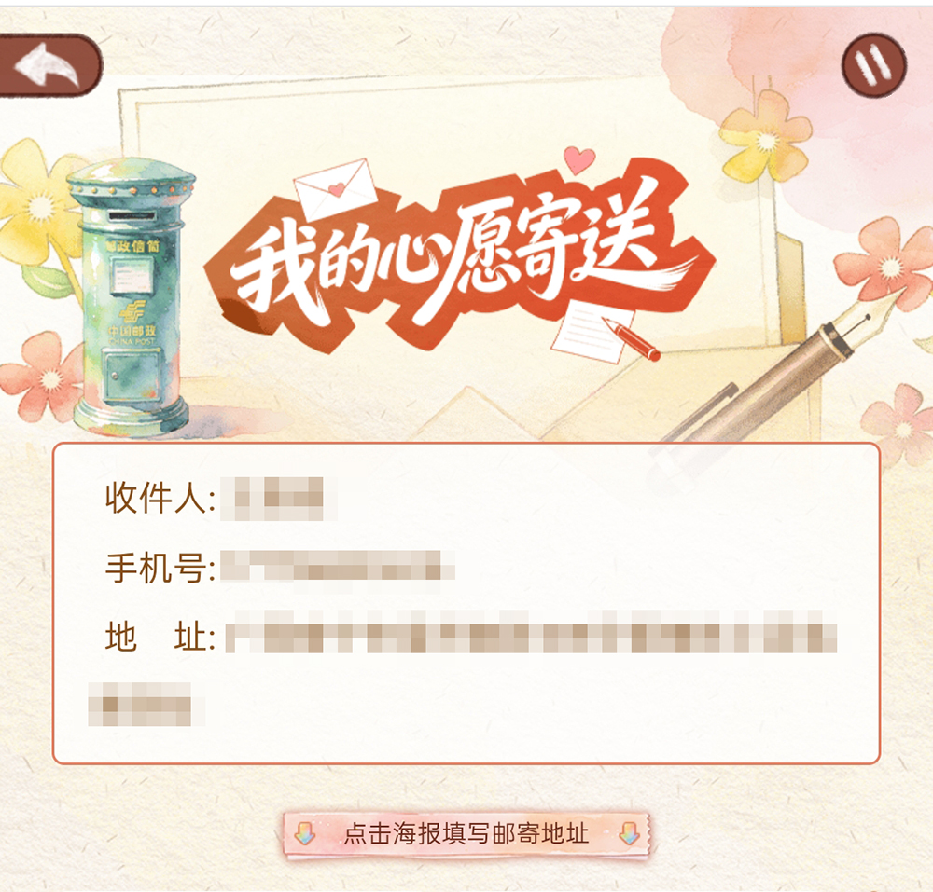This screenshot has width=933, height=892.
Task: Click the 收件人 label text
Action: coord(160,499)
